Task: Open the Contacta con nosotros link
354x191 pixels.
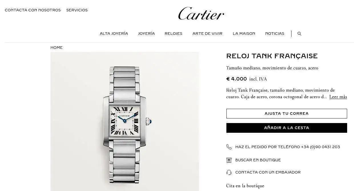Action: click(33, 10)
